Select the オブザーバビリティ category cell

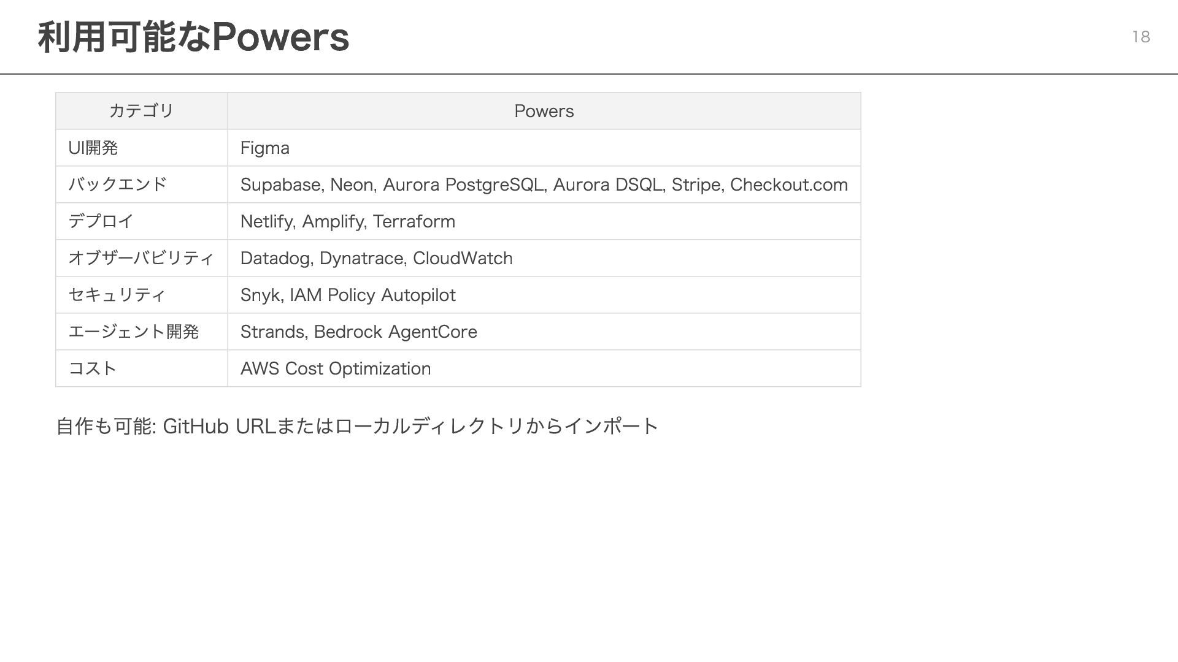point(142,258)
